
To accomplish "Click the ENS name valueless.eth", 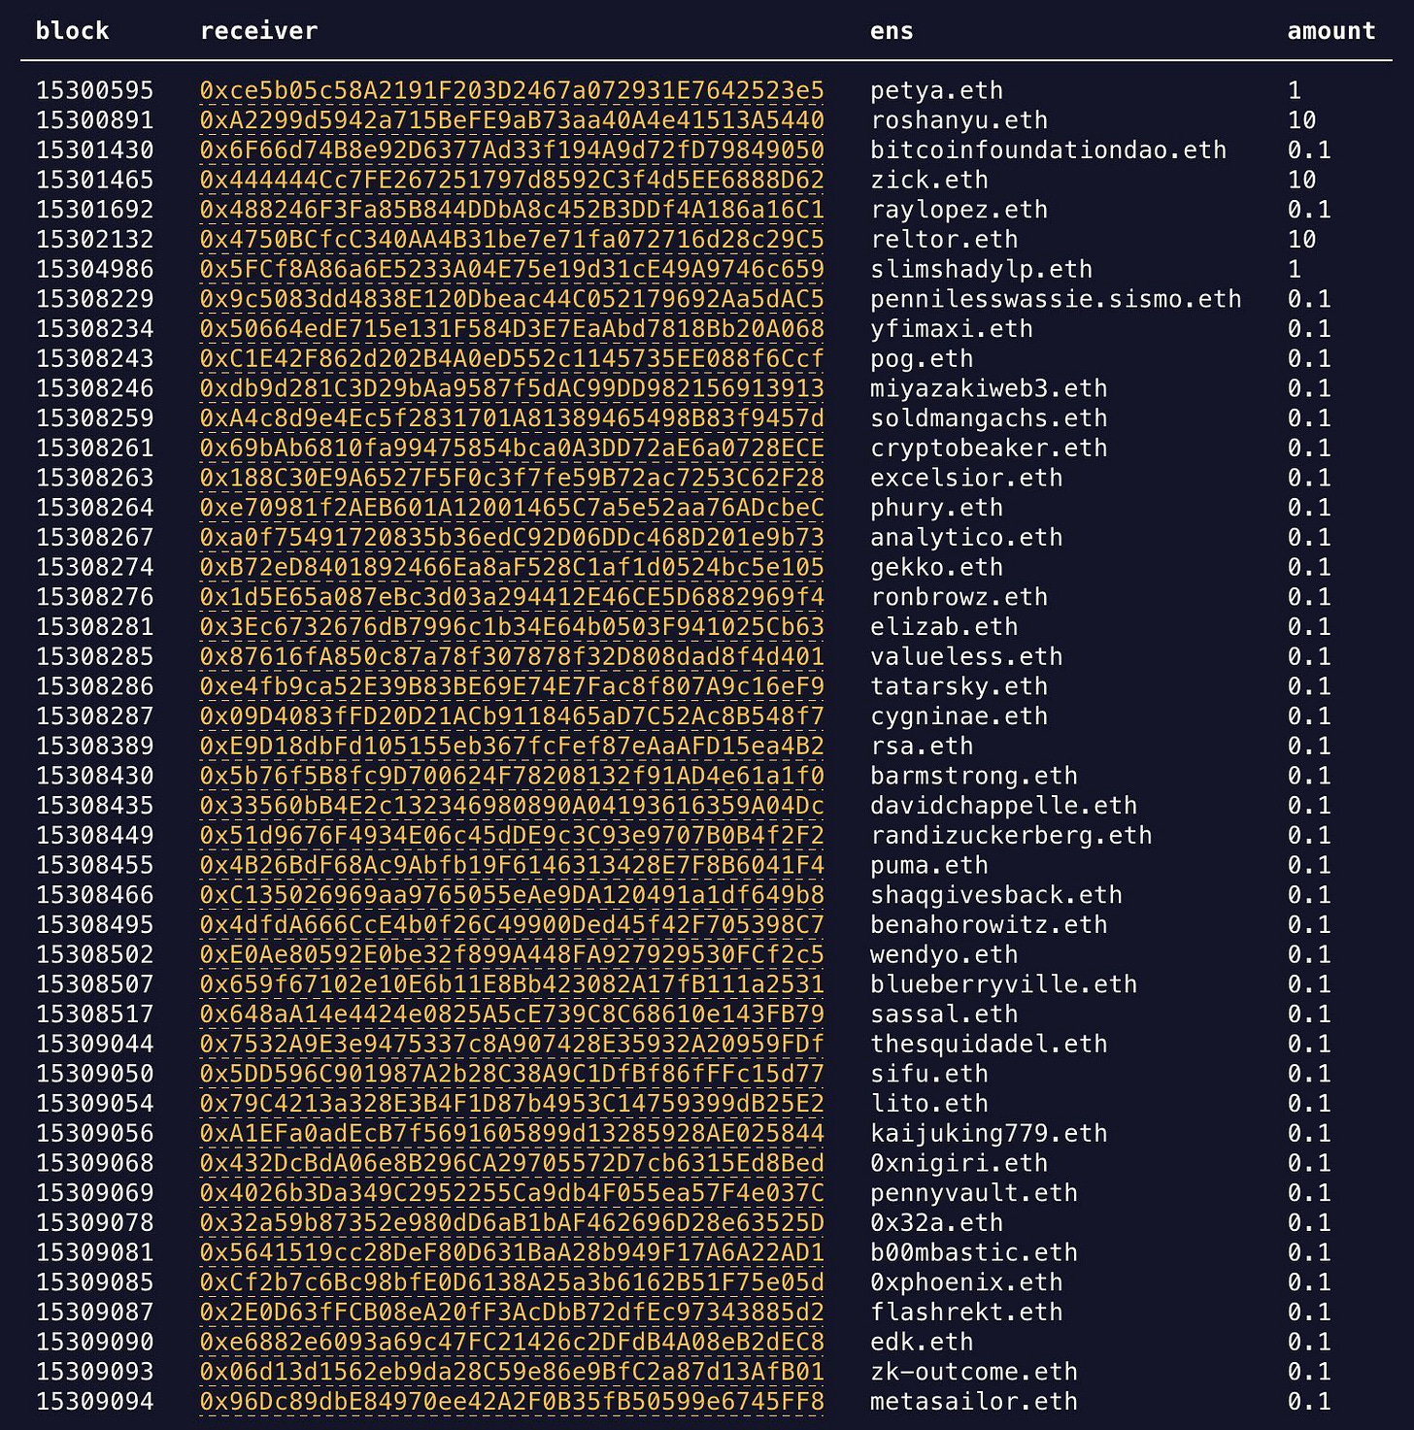I will (x=966, y=657).
